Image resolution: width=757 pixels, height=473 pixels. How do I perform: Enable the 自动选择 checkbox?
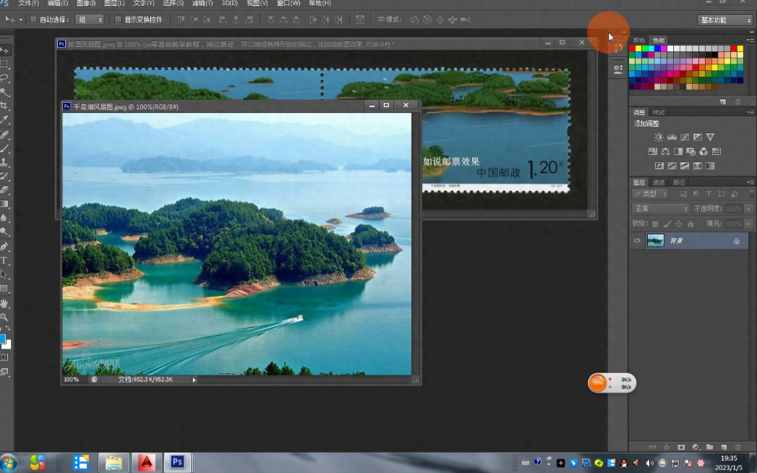click(x=33, y=20)
